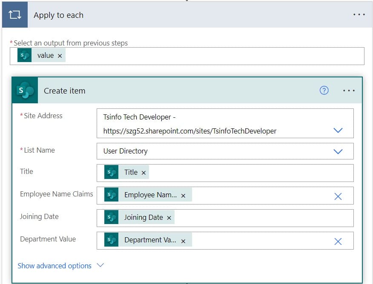Expand the List Name dropdown
This screenshot has width=373, height=284.
tap(338, 151)
